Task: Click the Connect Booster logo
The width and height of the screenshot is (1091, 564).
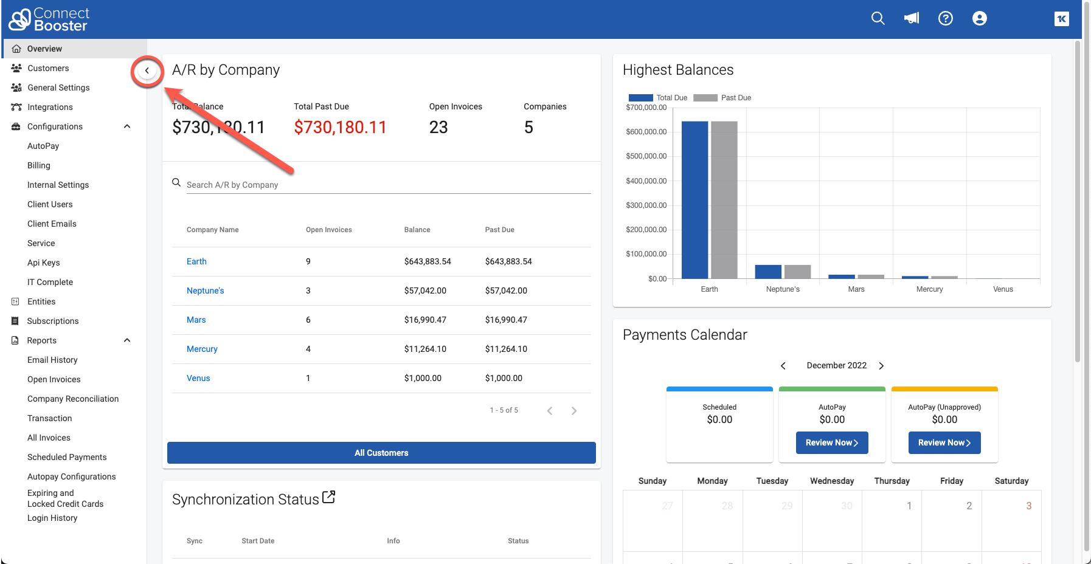Action: pos(49,19)
